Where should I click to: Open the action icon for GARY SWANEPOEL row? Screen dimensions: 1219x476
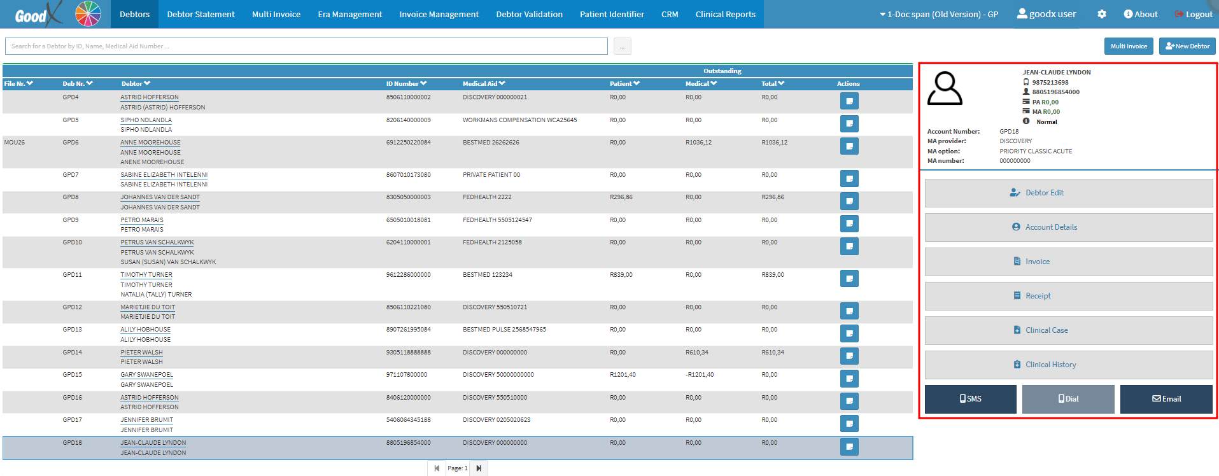[849, 379]
